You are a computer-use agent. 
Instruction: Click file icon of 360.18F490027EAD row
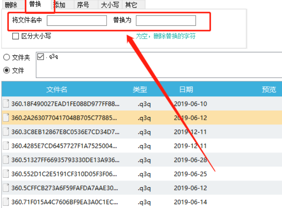point(6,104)
